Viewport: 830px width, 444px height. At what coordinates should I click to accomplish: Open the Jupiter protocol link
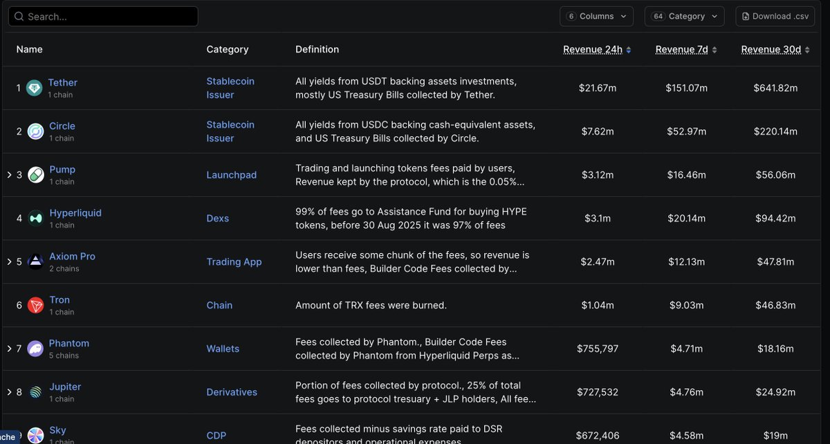(65, 387)
